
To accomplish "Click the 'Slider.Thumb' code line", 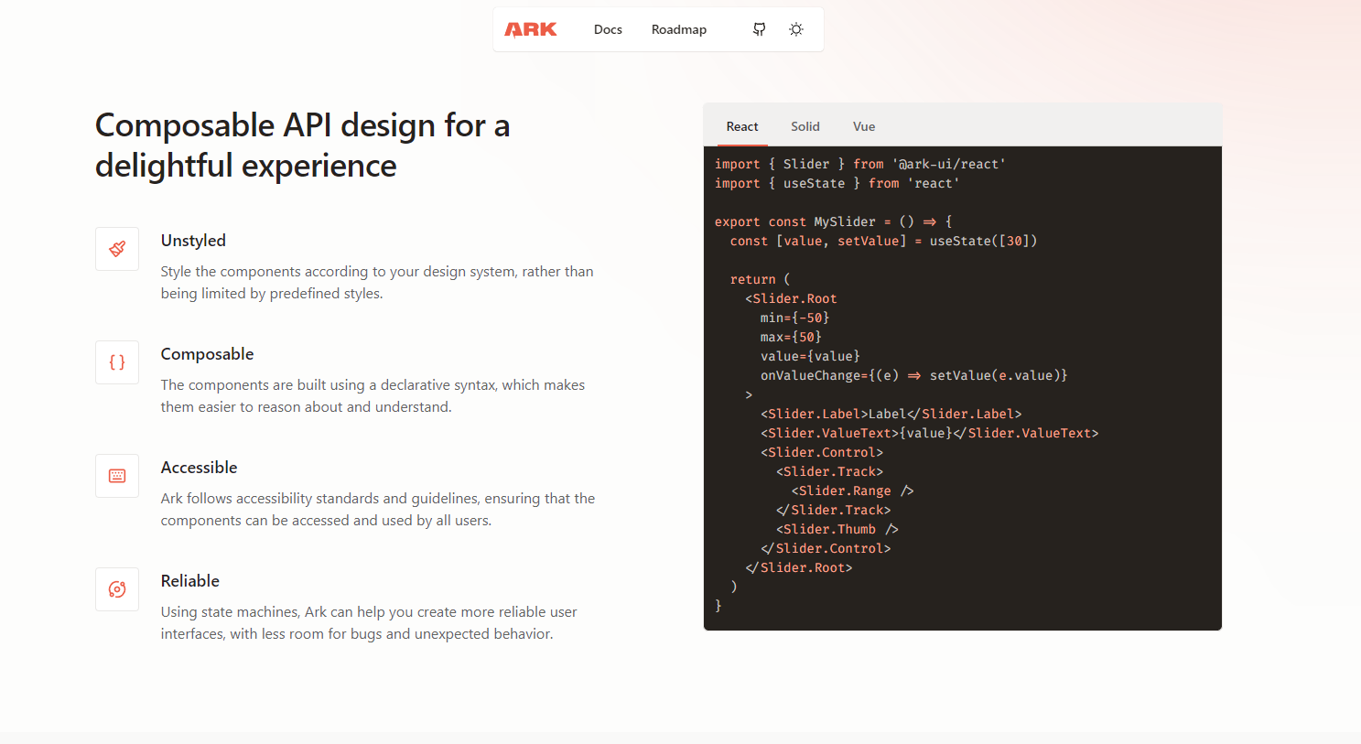I will pyautogui.click(x=837, y=529).
